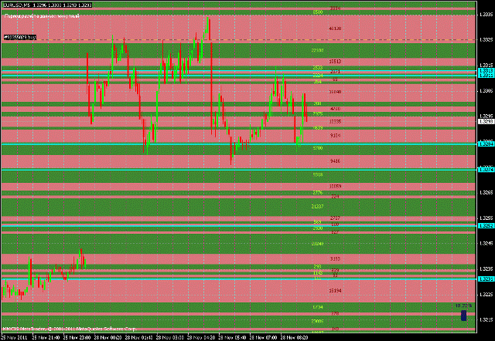Click the green zone volume value 22100
The image size is (495, 341).
[x=317, y=50]
